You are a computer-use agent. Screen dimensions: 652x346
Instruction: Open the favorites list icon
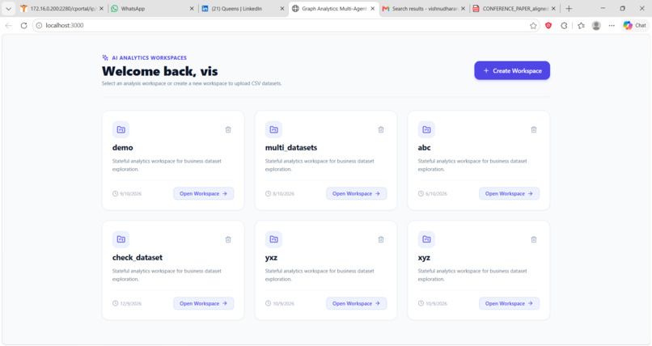[581, 26]
